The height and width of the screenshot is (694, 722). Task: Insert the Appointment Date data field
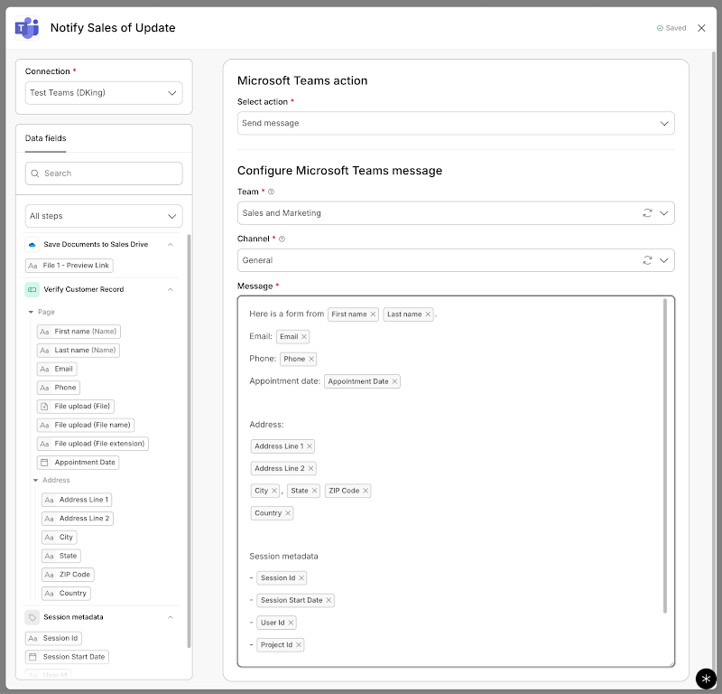coord(78,463)
